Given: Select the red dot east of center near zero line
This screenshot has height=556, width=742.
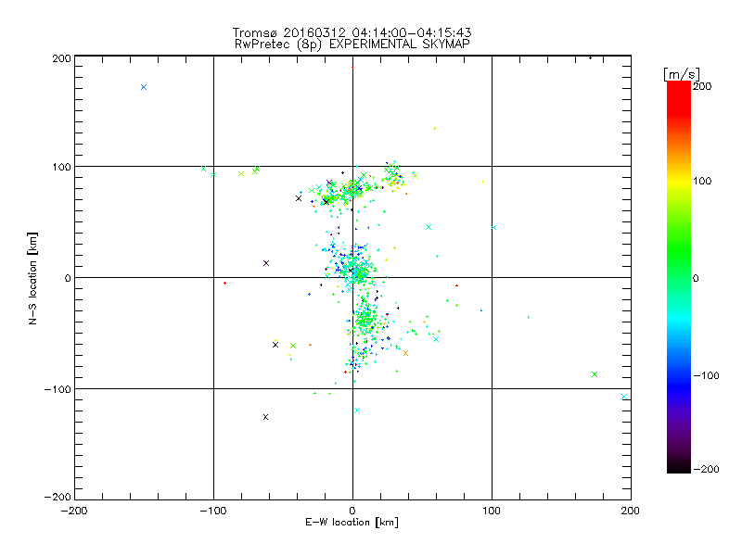Looking at the screenshot, I should point(456,285).
